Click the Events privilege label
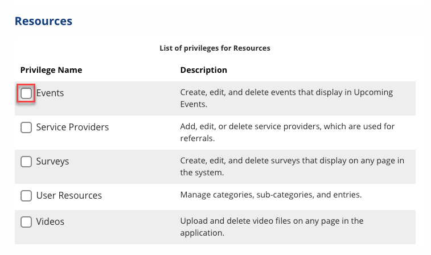Screen dimensions: 431x255 (50, 93)
